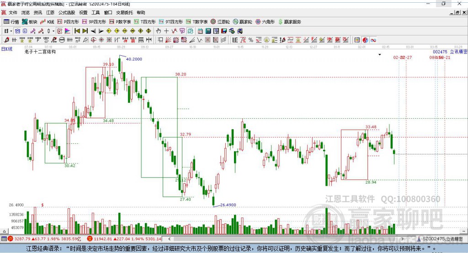Open the 六角形 hexagon tool
This screenshot has width=468, height=253.
tap(265, 22)
